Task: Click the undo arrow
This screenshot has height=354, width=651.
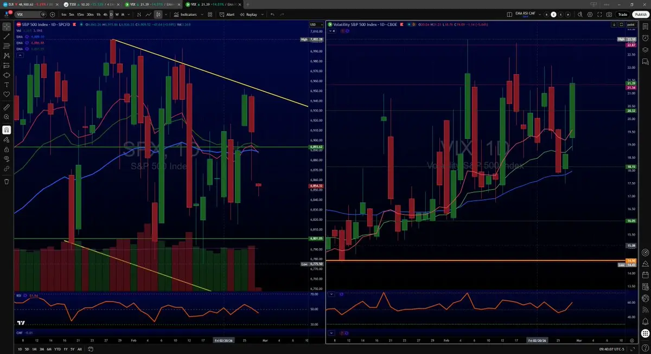Action: (272, 14)
